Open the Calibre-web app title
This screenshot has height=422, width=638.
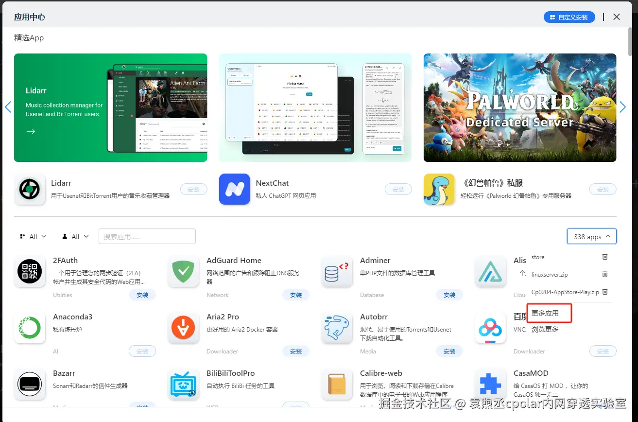[x=381, y=373]
